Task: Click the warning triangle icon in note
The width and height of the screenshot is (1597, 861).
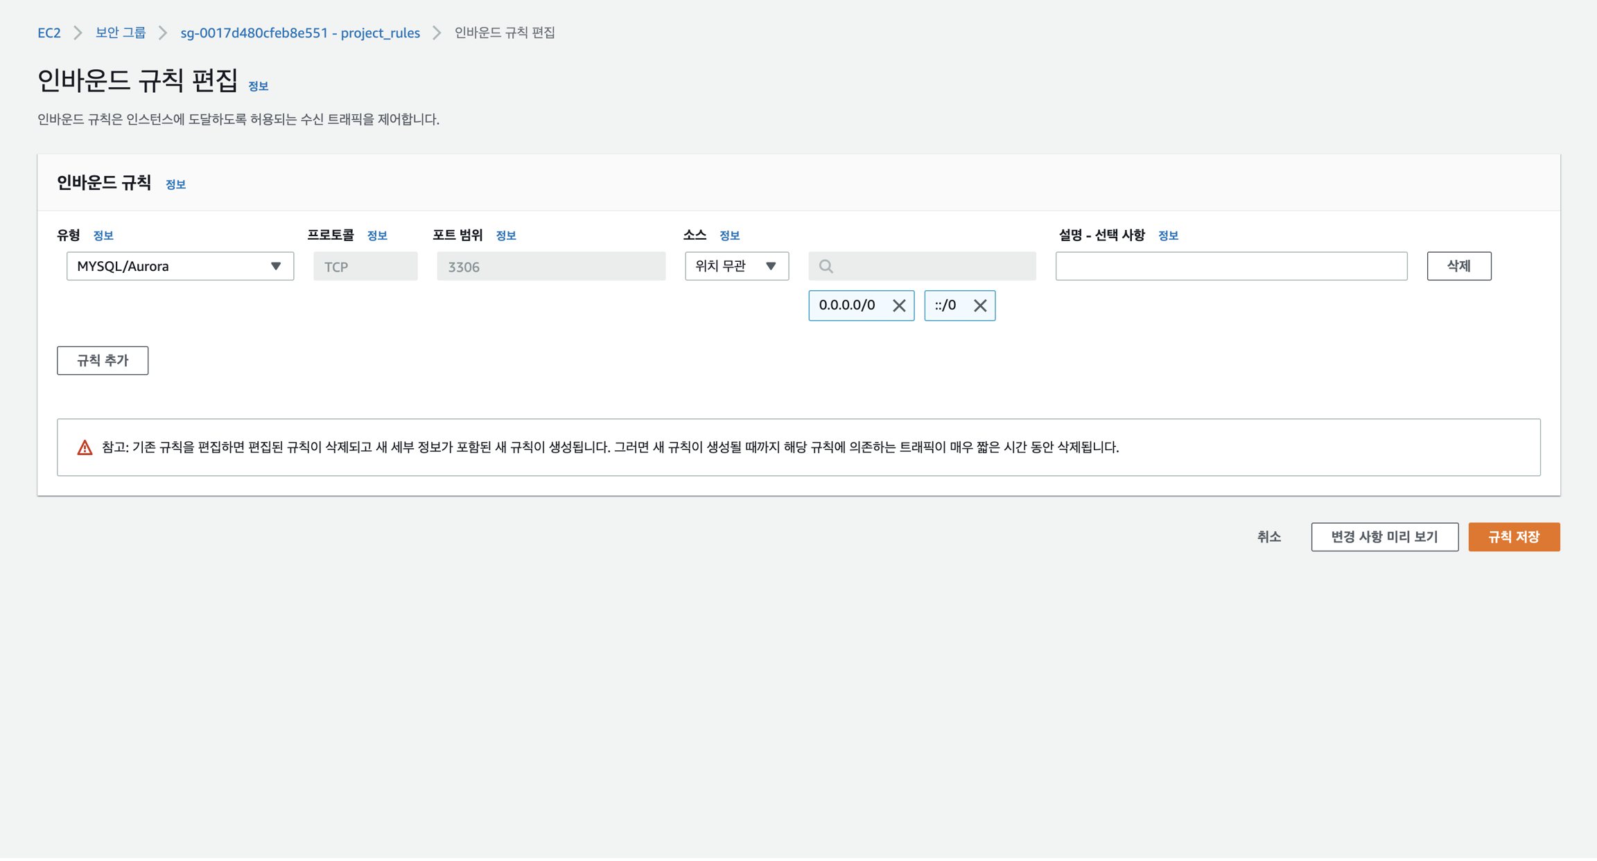Action: [85, 447]
